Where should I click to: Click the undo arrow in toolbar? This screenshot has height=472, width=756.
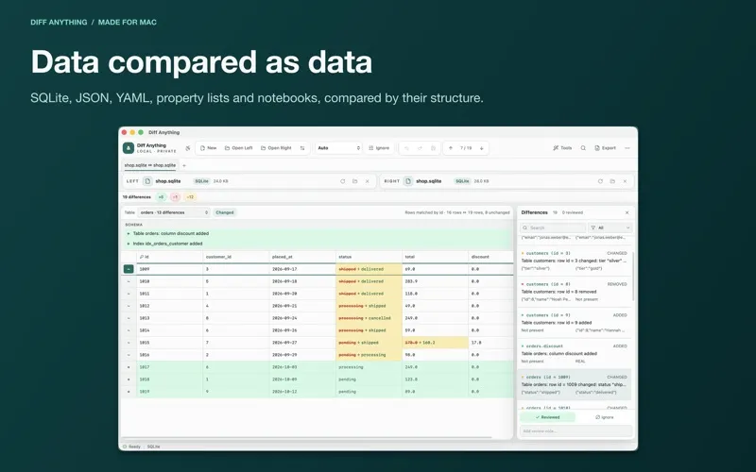[406, 148]
